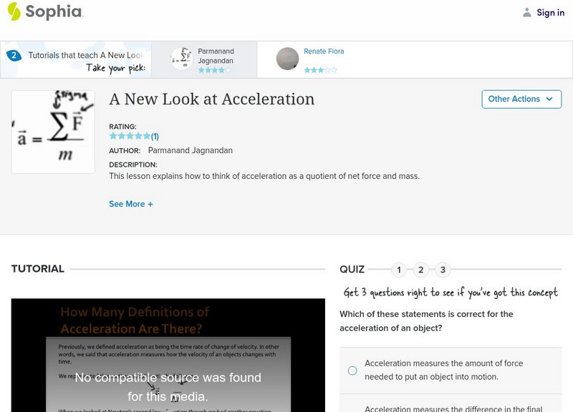573x412 pixels.
Task: Open the Other Actions dropdown
Action: (x=521, y=99)
